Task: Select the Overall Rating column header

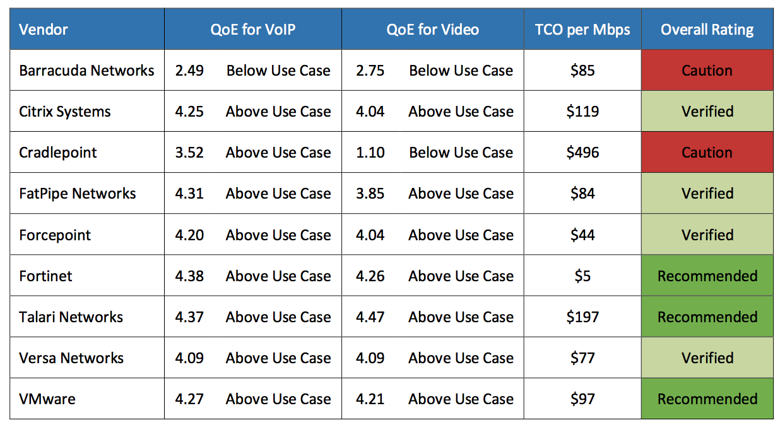Action: pyautogui.click(x=707, y=30)
